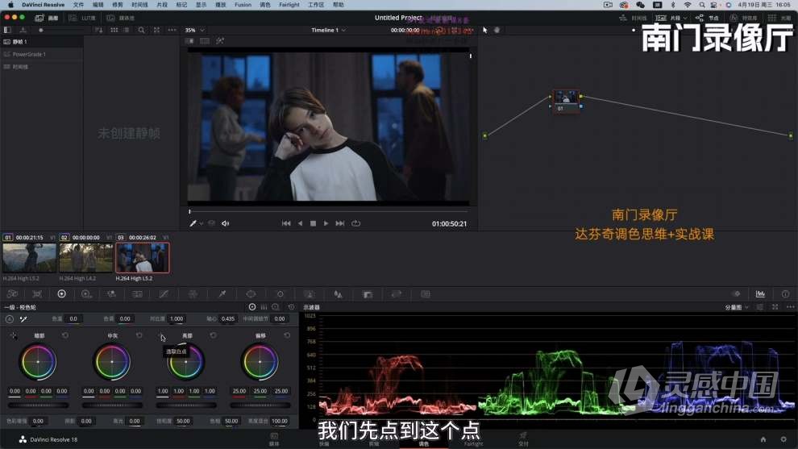This screenshot has height=449, width=798.
Task: Reset the Lift wheel
Action: (65, 335)
